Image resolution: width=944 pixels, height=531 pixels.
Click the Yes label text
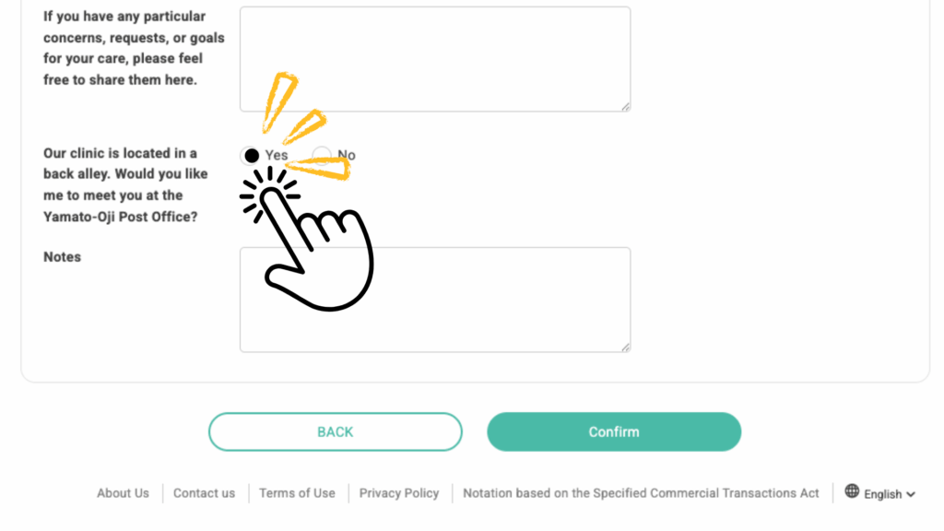click(277, 155)
